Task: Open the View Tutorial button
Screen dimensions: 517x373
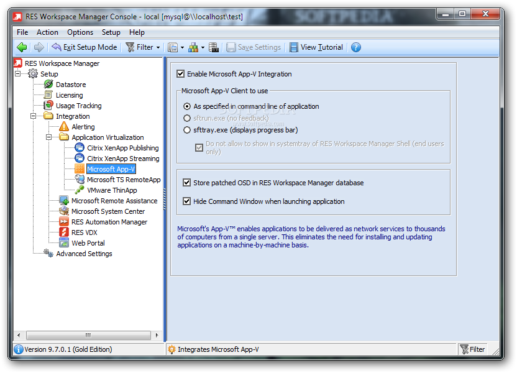Action: coord(316,47)
